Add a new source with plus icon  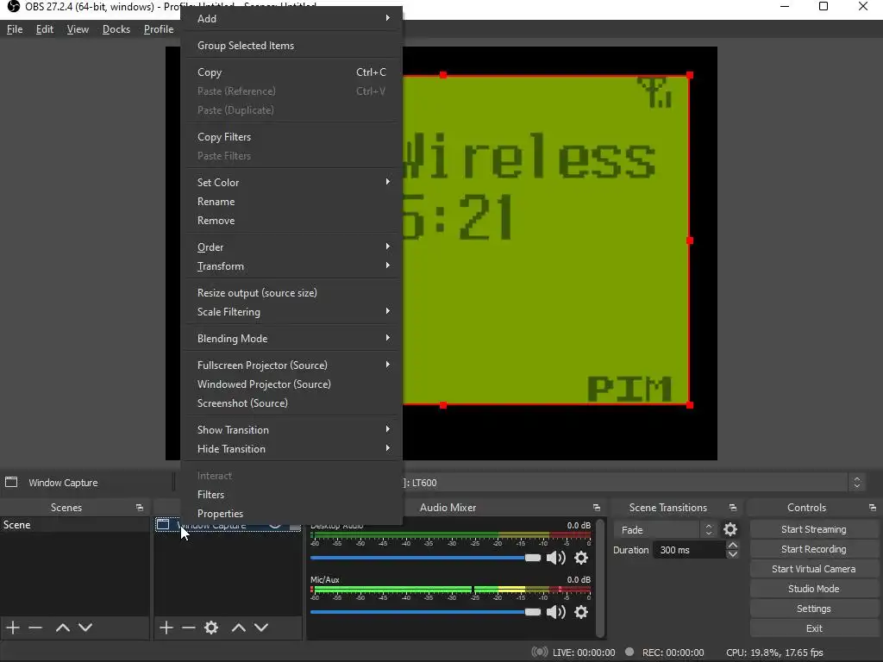(166, 628)
